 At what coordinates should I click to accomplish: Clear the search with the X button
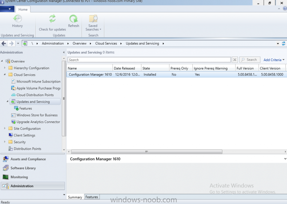click(235, 60)
